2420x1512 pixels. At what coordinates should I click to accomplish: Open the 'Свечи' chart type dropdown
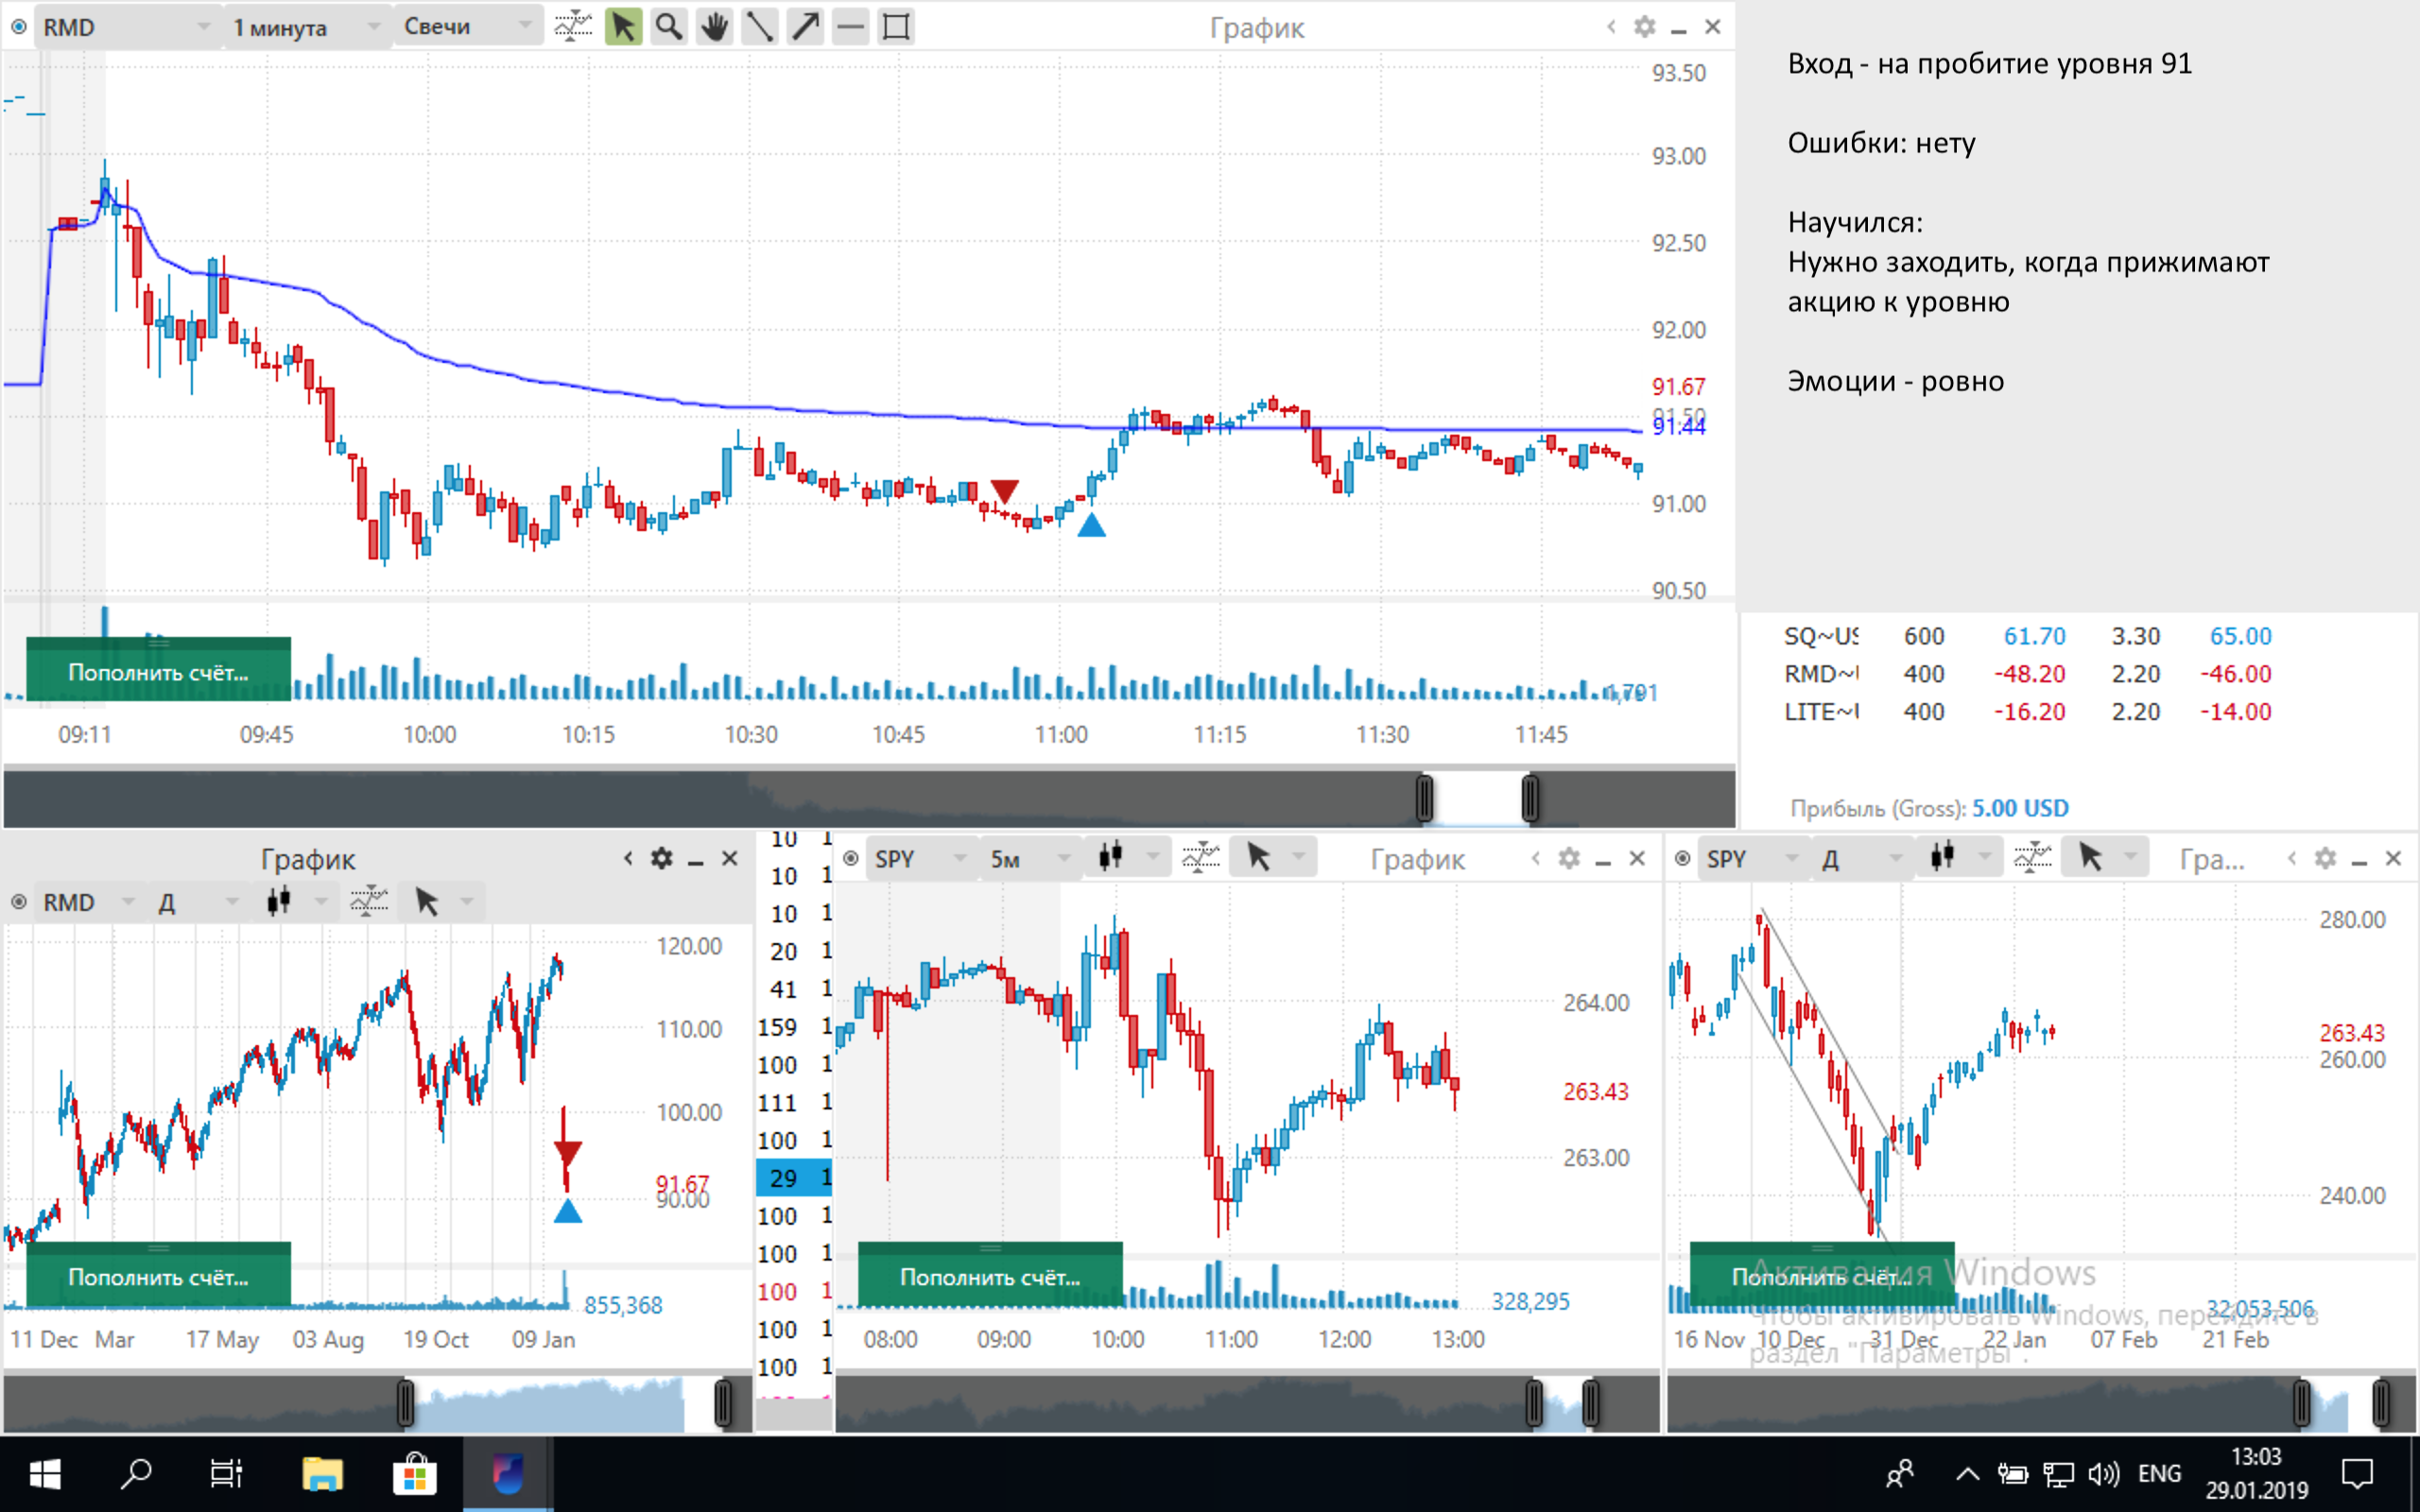(x=467, y=27)
